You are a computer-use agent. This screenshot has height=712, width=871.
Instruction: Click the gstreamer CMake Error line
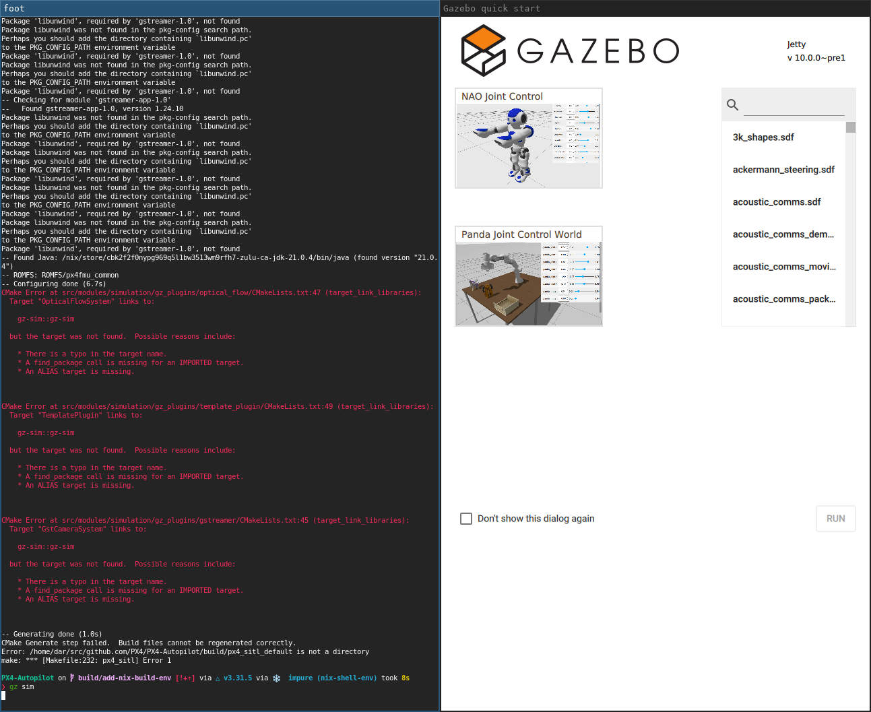[x=205, y=521]
